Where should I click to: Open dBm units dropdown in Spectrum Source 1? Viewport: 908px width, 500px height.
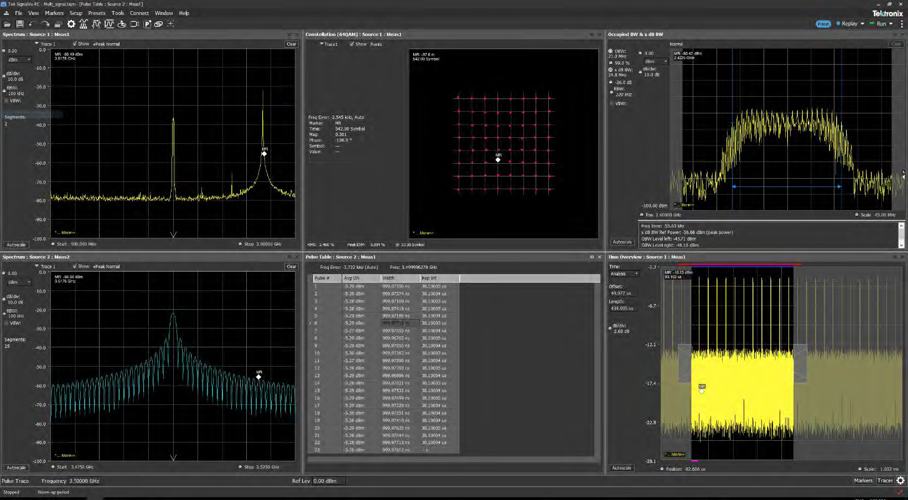coord(19,60)
